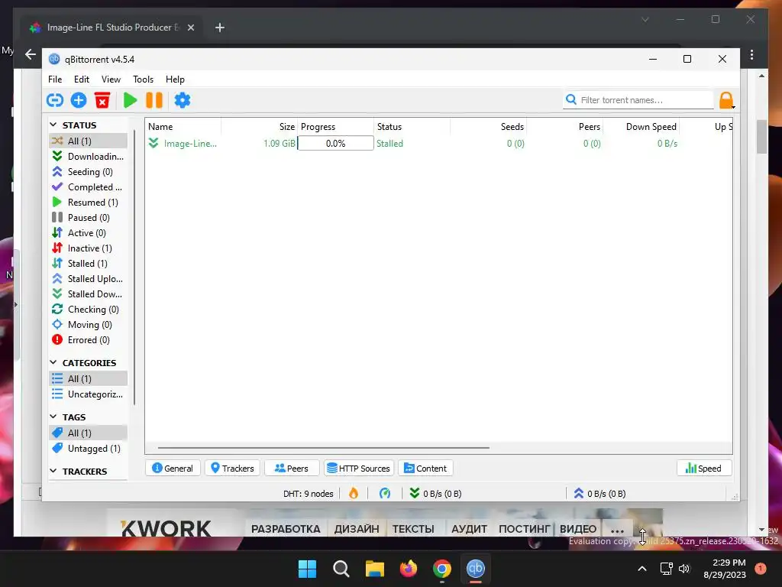Viewport: 782px width, 587px height.
Task: Select the Seeding (0) status filter
Action: [x=89, y=172]
